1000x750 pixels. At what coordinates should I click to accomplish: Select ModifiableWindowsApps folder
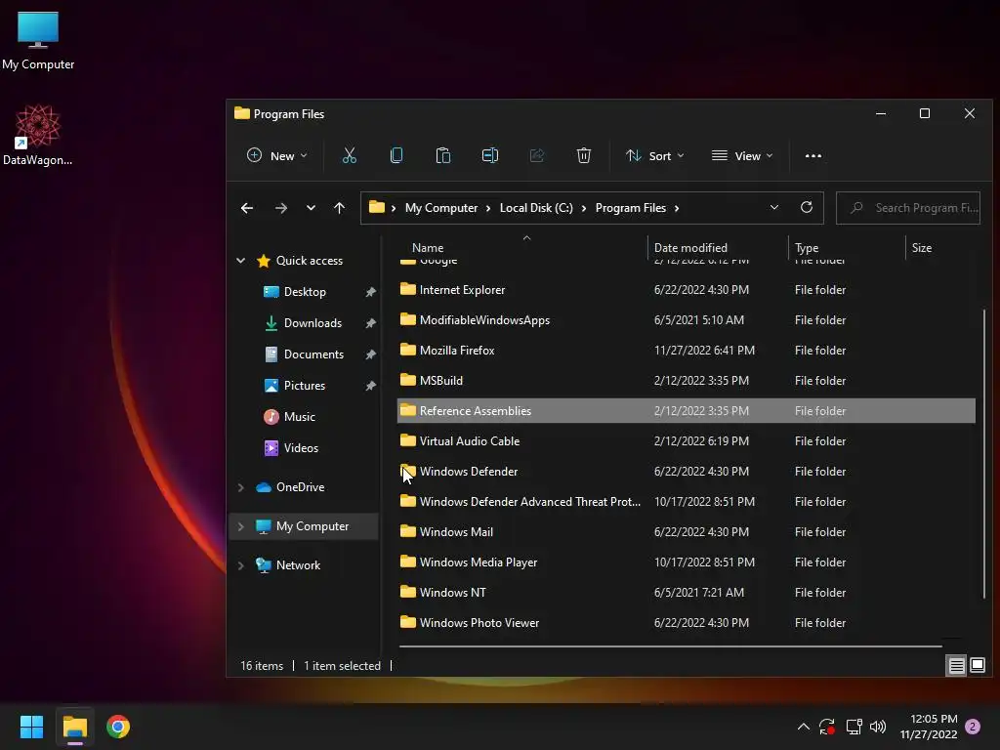pos(687,320)
